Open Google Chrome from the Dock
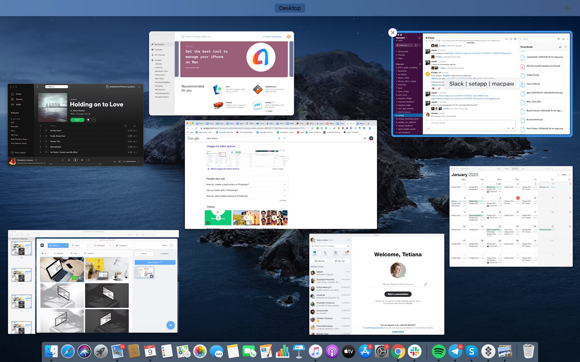 (x=398, y=351)
